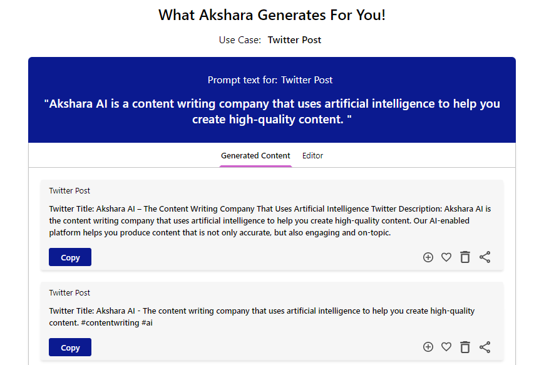
Task: Click the 'What Akshara Generates For You!' heading
Action: pyautogui.click(x=272, y=15)
